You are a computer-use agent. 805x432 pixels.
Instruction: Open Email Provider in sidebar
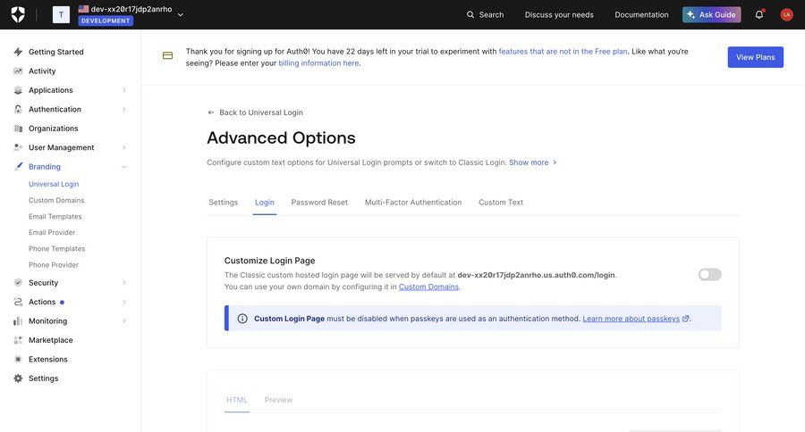[x=52, y=232]
